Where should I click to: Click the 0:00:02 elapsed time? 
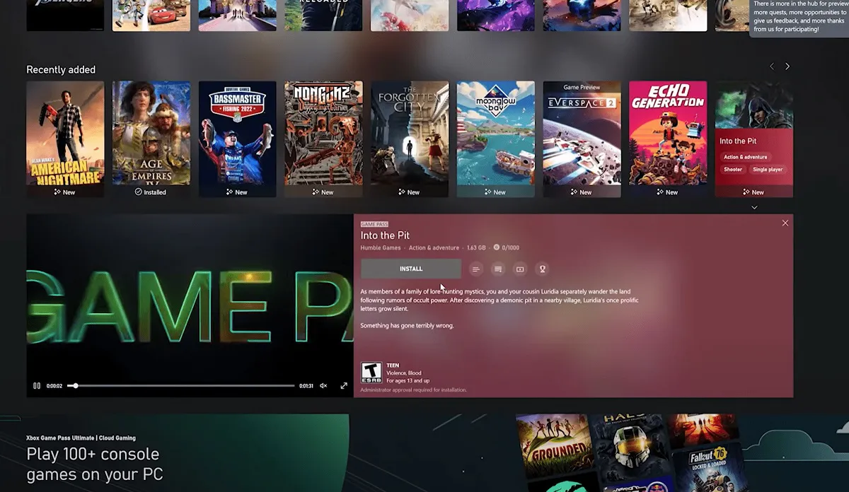tap(54, 386)
